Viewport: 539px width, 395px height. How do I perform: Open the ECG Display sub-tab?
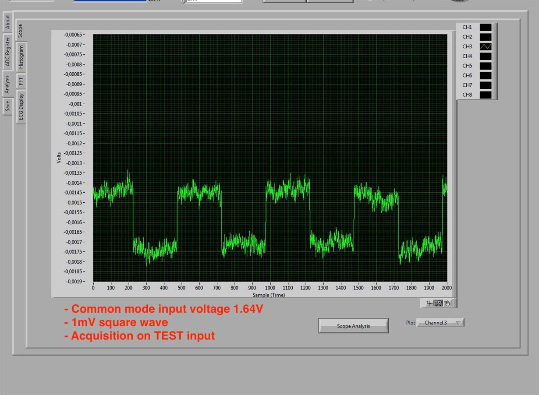21,107
